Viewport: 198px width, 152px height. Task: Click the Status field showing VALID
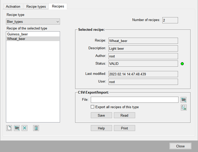pos(143,64)
